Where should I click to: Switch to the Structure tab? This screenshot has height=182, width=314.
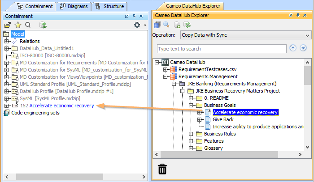pos(109,6)
